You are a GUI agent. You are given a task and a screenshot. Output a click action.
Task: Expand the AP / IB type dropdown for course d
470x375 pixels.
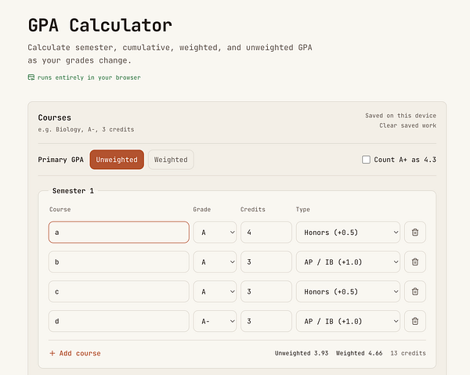point(348,321)
